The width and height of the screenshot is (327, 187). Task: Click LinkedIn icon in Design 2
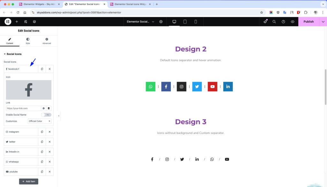click(228, 86)
